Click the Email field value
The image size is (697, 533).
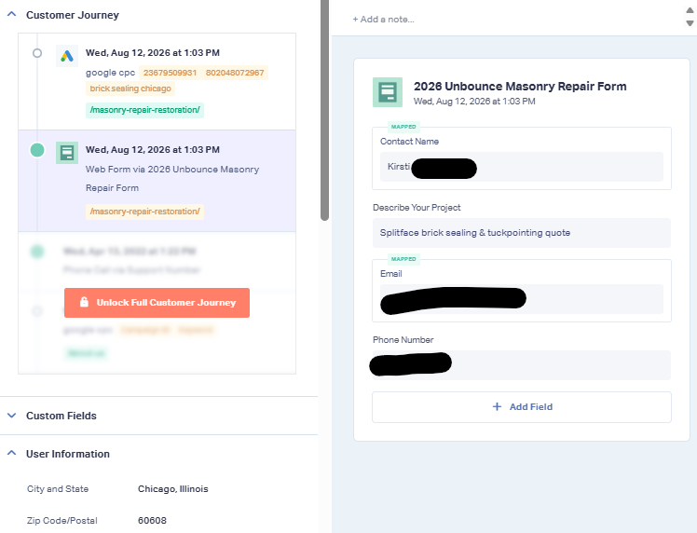pos(522,299)
